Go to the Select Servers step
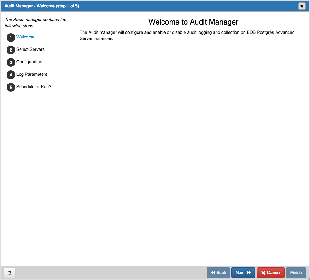Viewport: 310px width, 280px height. [30, 49]
